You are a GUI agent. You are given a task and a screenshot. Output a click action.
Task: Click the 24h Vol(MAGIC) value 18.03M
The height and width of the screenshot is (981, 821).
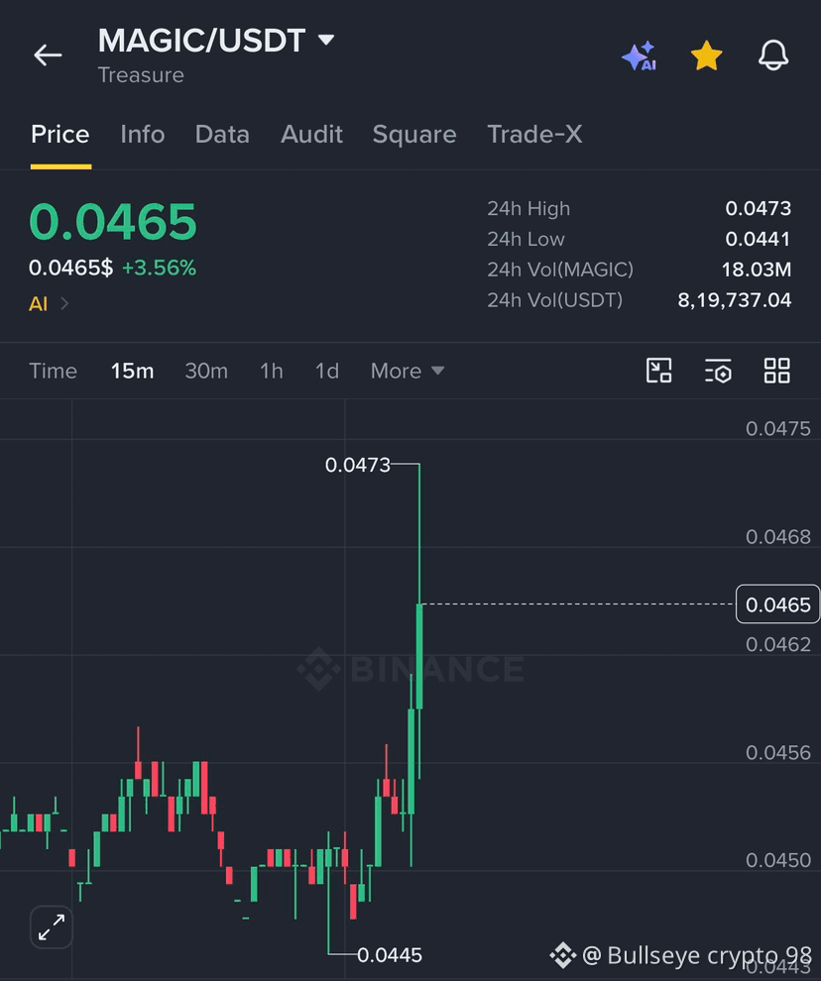757,270
